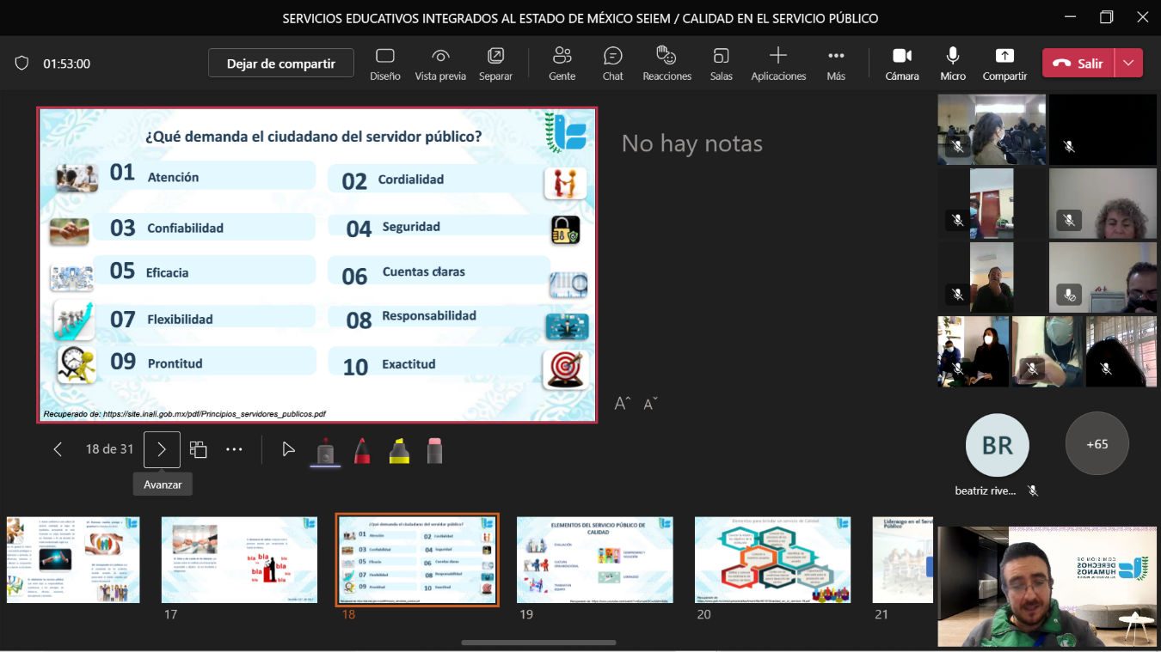Screen dimensions: 1161x652
Task: Advance to the next slide
Action: pyautogui.click(x=162, y=449)
